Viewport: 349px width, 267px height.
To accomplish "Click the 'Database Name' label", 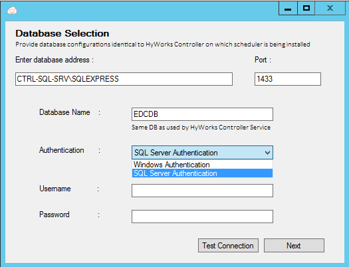I will point(64,112).
